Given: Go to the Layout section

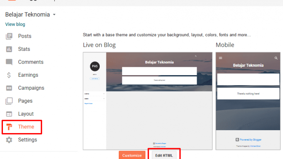Looking at the screenshot, I should click(26, 114).
